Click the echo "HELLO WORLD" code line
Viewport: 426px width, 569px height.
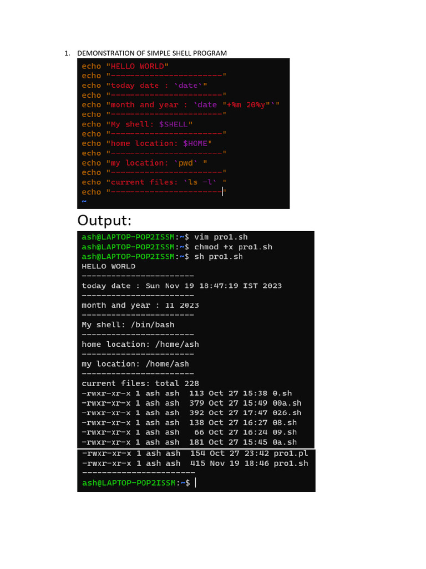coord(125,67)
